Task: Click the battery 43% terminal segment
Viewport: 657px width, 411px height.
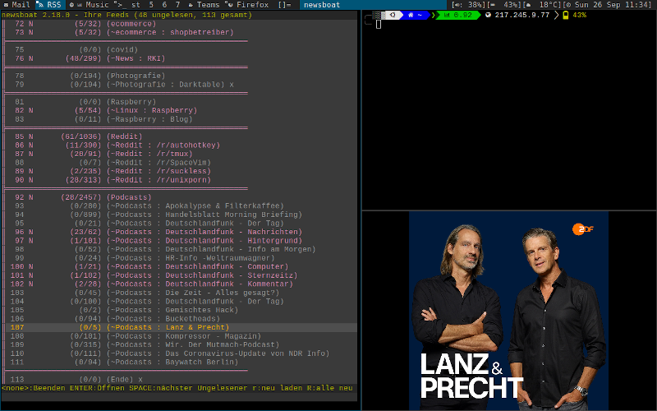Action: (574, 16)
